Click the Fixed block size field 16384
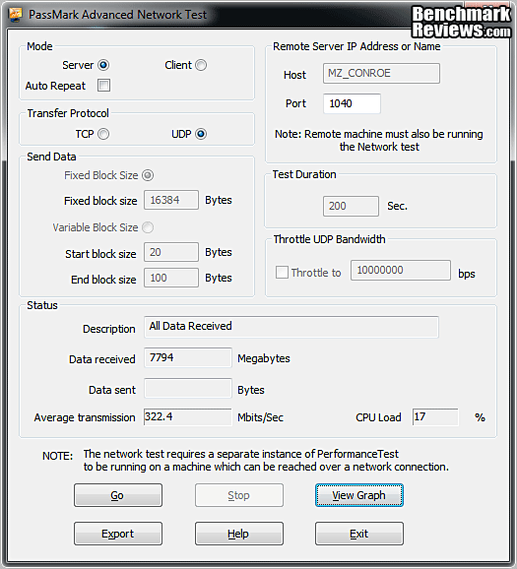517x569 pixels. pos(171,200)
